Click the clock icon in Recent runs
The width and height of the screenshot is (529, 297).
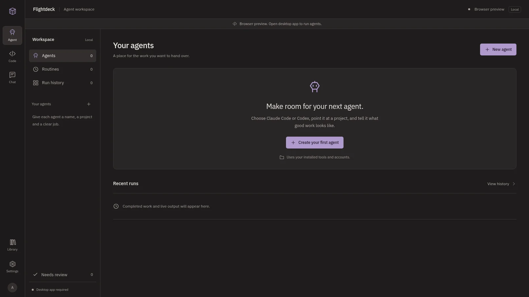(x=116, y=206)
